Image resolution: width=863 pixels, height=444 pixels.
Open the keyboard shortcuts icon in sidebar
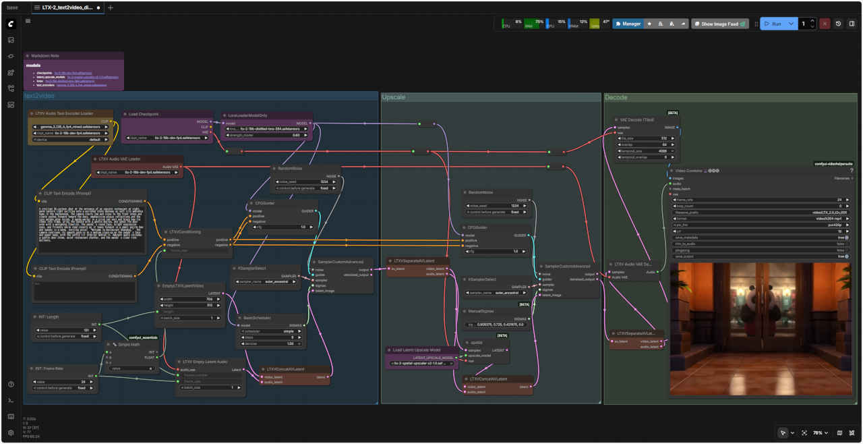(x=11, y=417)
